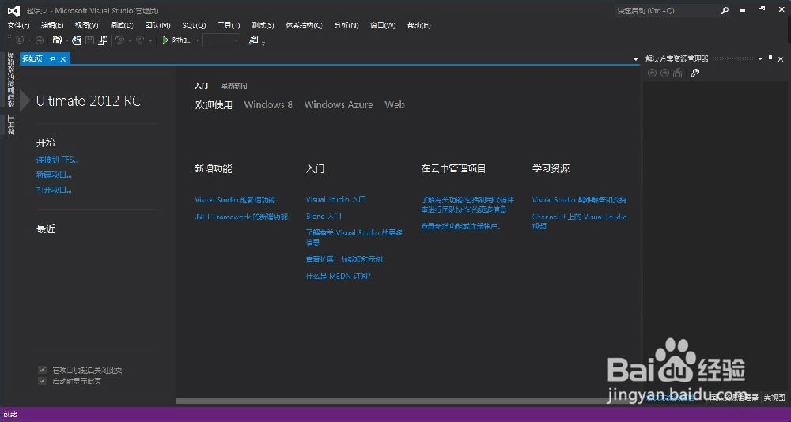The image size is (791, 422).
Task: Open the 体系结构(C) menu
Action: click(x=305, y=25)
